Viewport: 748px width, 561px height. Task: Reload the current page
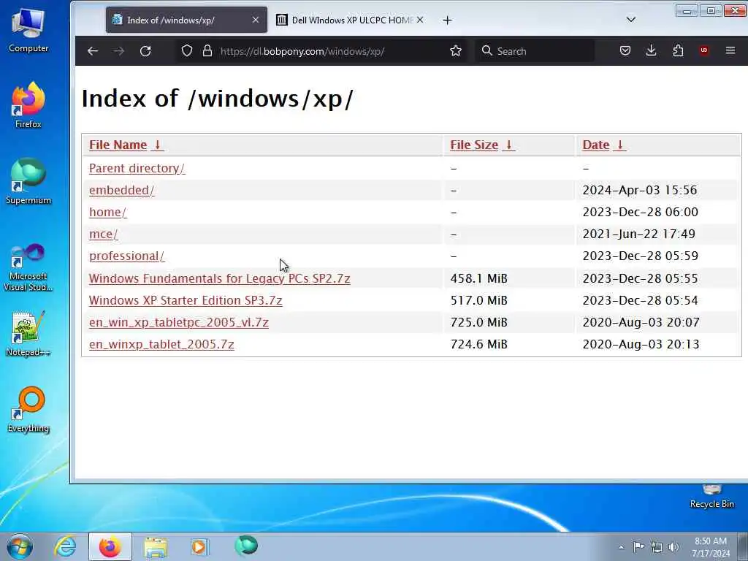coord(145,51)
